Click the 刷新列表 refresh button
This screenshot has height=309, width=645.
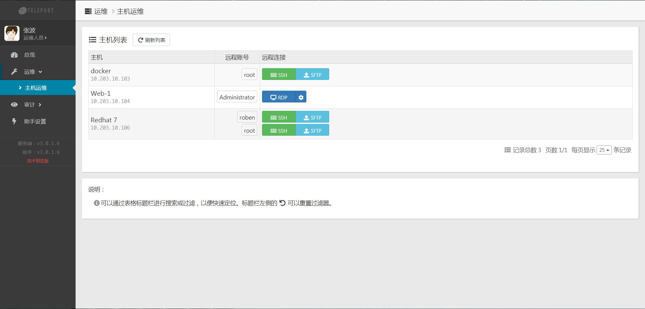pos(151,40)
